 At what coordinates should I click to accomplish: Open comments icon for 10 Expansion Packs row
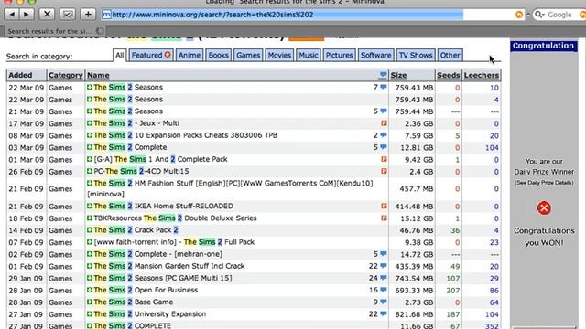[384, 135]
